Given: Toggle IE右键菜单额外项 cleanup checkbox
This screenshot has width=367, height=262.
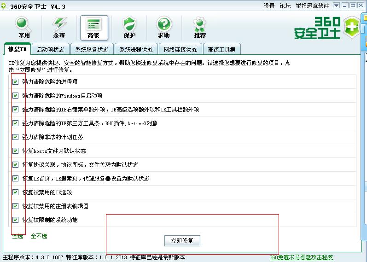Looking at the screenshot, I should click(16, 109).
